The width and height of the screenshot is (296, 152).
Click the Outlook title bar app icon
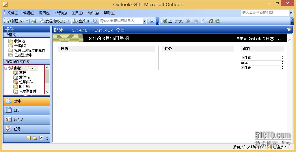coord(5,4)
